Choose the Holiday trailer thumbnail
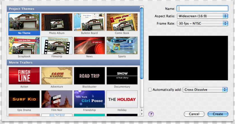 click(122, 99)
